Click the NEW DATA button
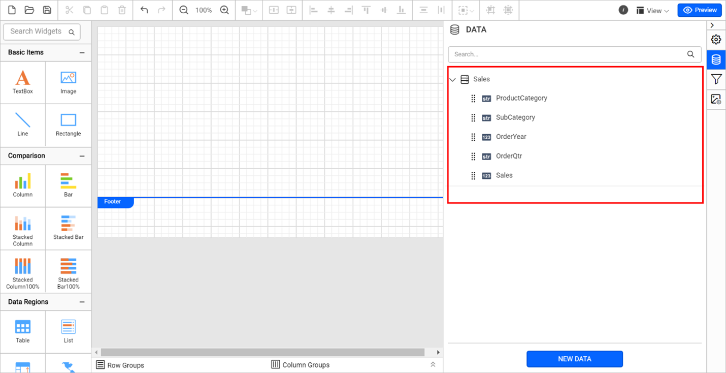The width and height of the screenshot is (726, 373). (x=575, y=359)
